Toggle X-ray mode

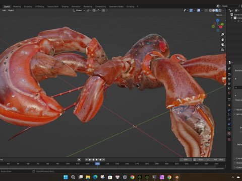point(206,11)
